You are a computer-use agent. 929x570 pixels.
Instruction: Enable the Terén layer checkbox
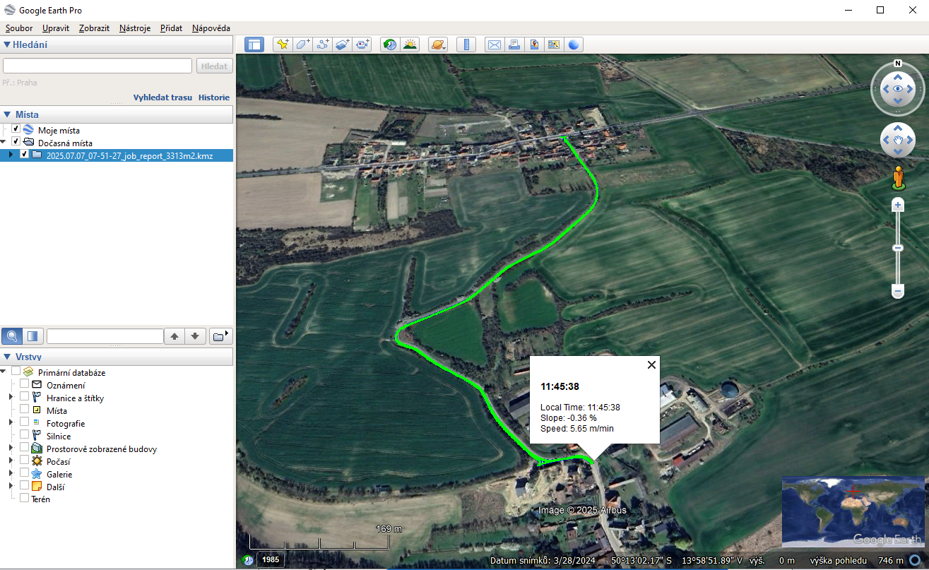(25, 498)
